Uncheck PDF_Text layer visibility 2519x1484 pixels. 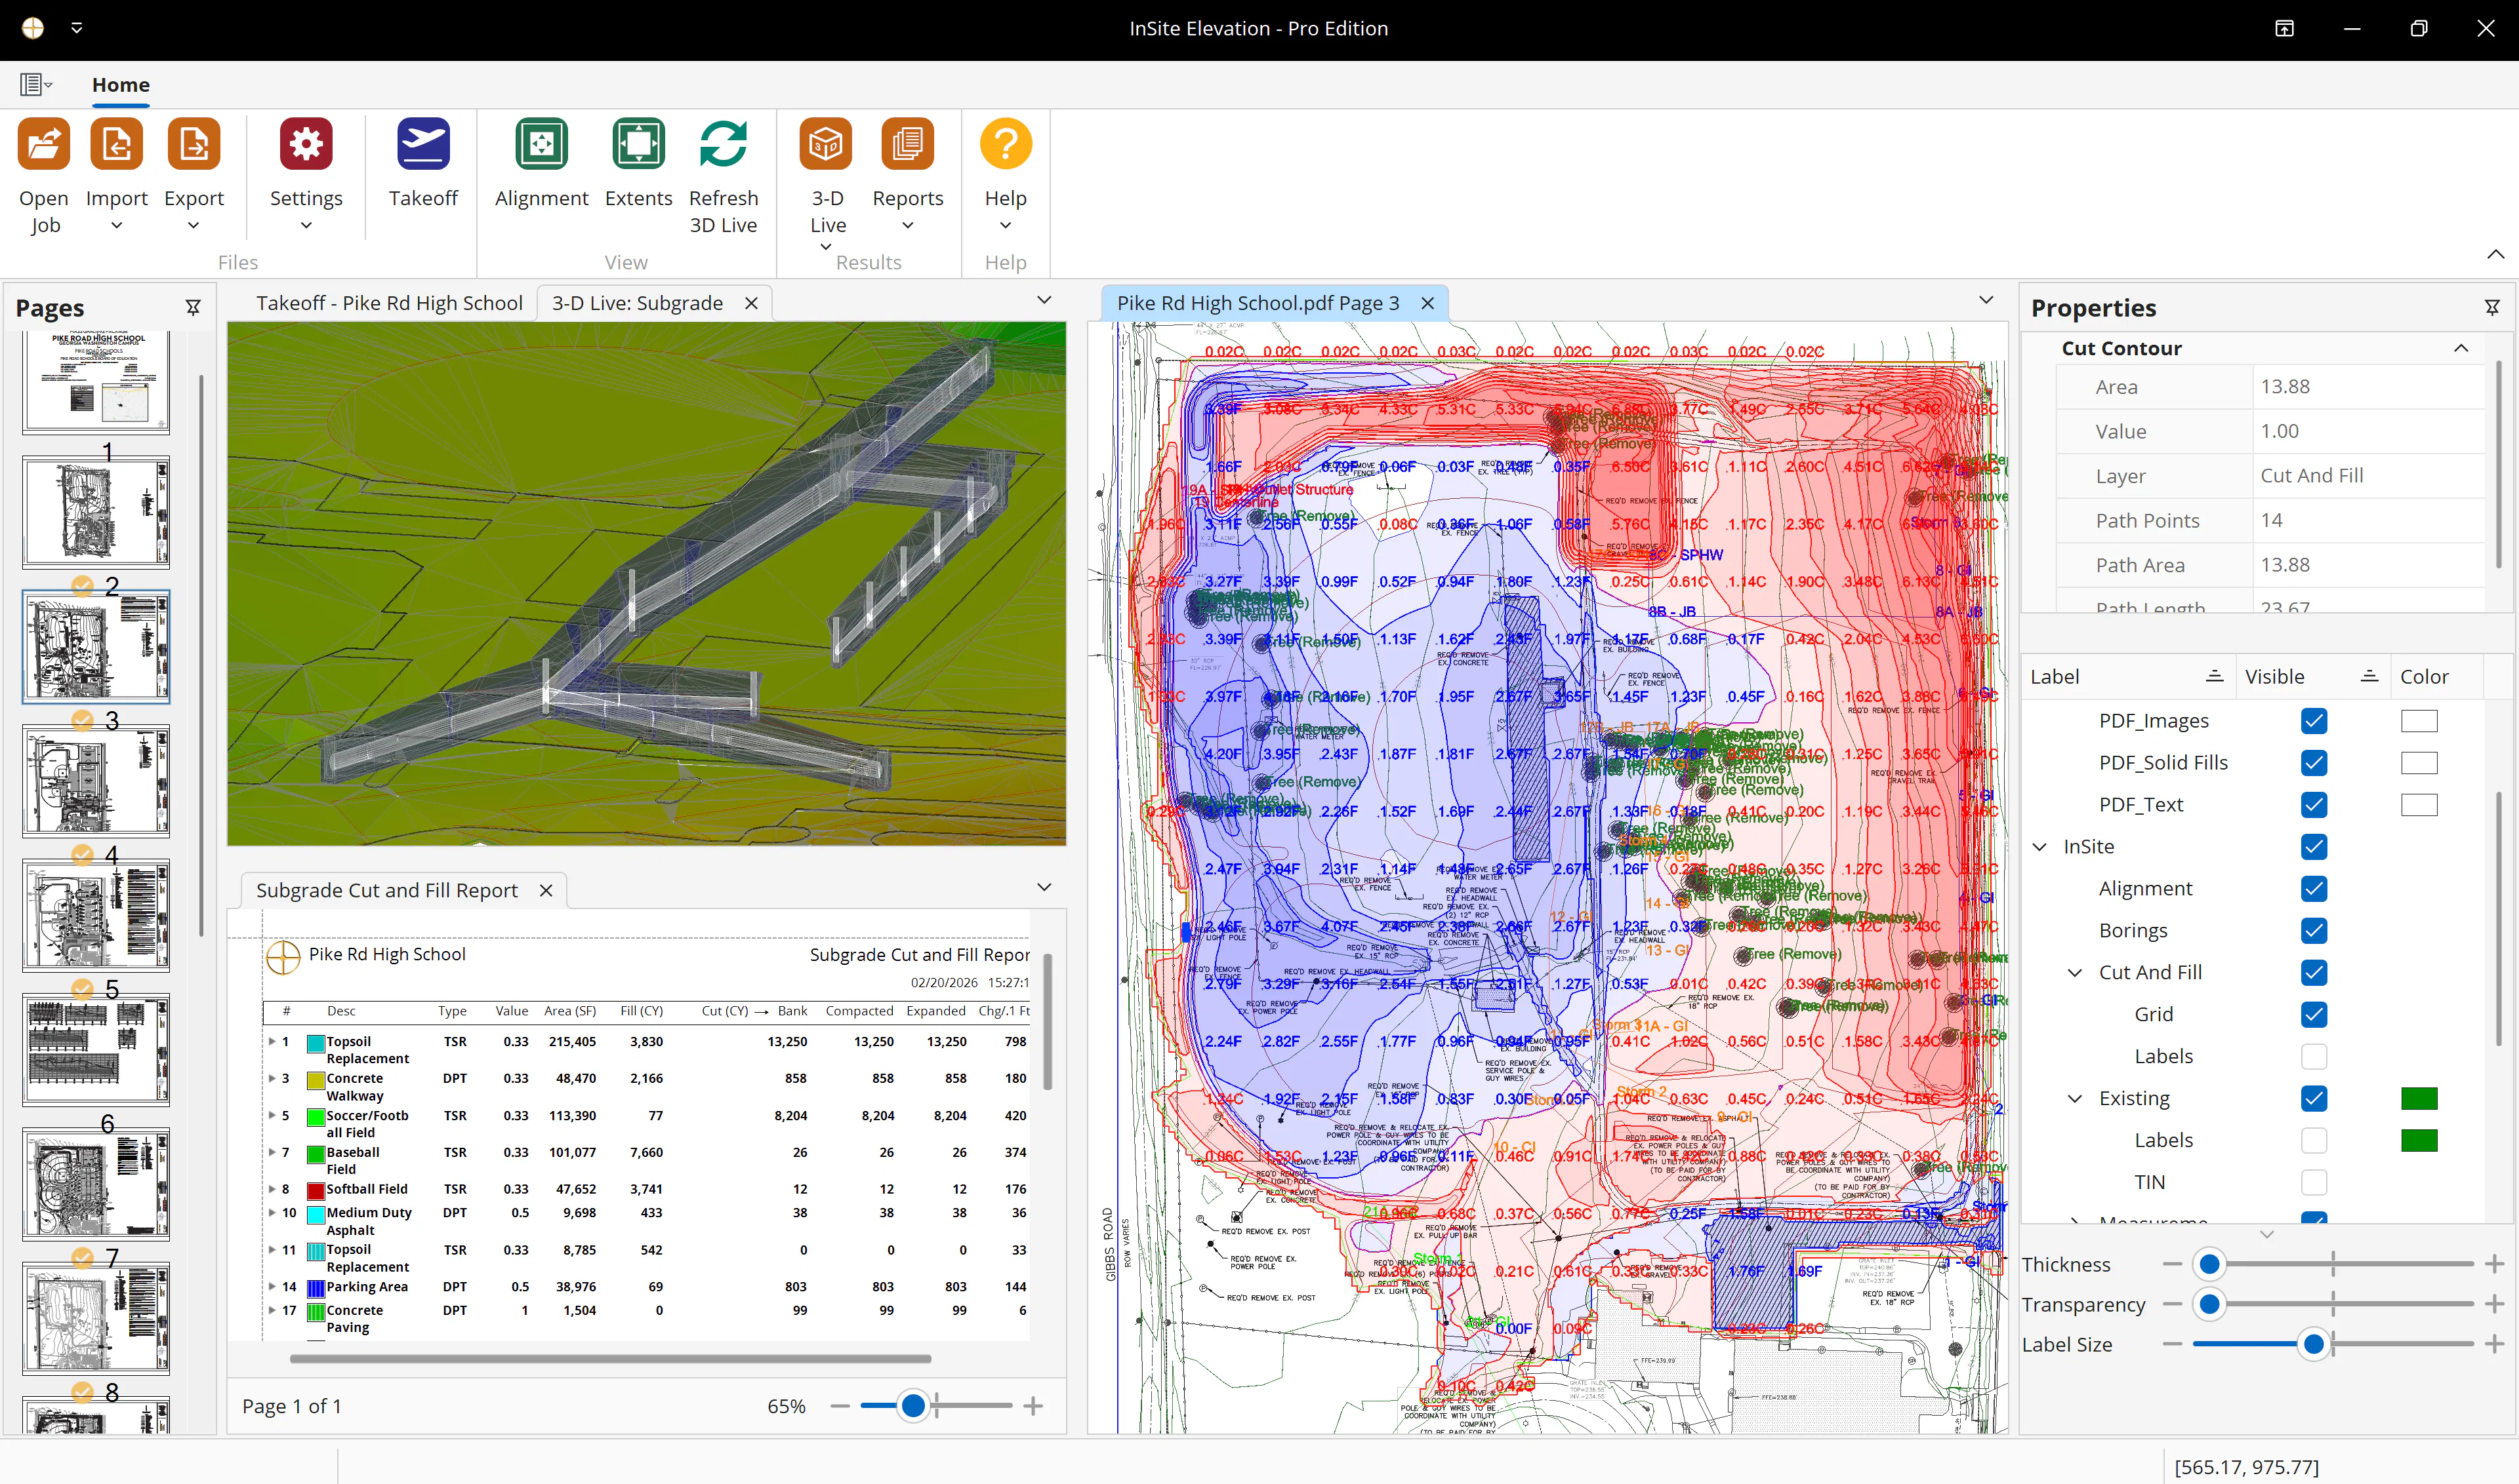[2314, 805]
